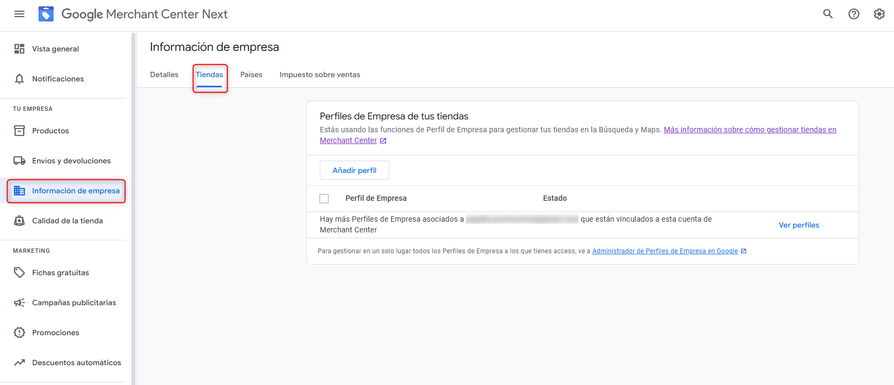Screen dimensions: 894x385
Task: Open 'Más información sobre cómo gestionar tiendas' link
Action: point(750,130)
